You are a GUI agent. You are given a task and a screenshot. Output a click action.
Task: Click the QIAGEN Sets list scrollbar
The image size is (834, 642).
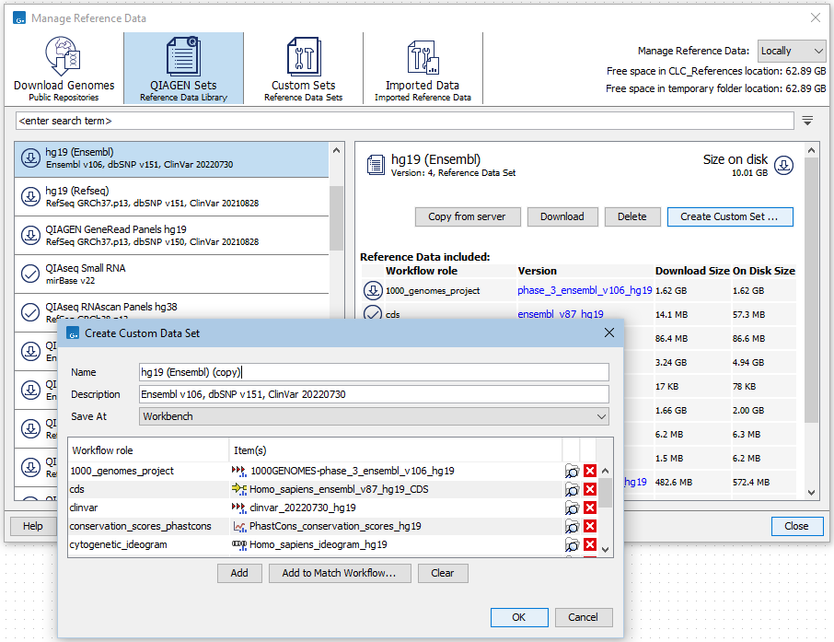coord(336,216)
